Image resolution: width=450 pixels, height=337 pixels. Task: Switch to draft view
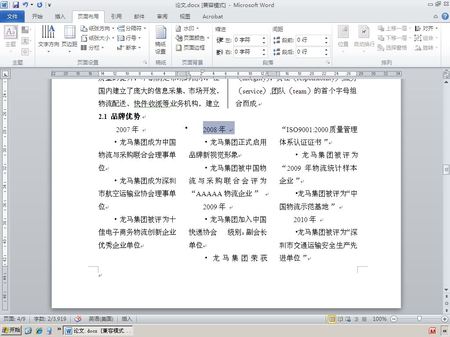point(364,319)
